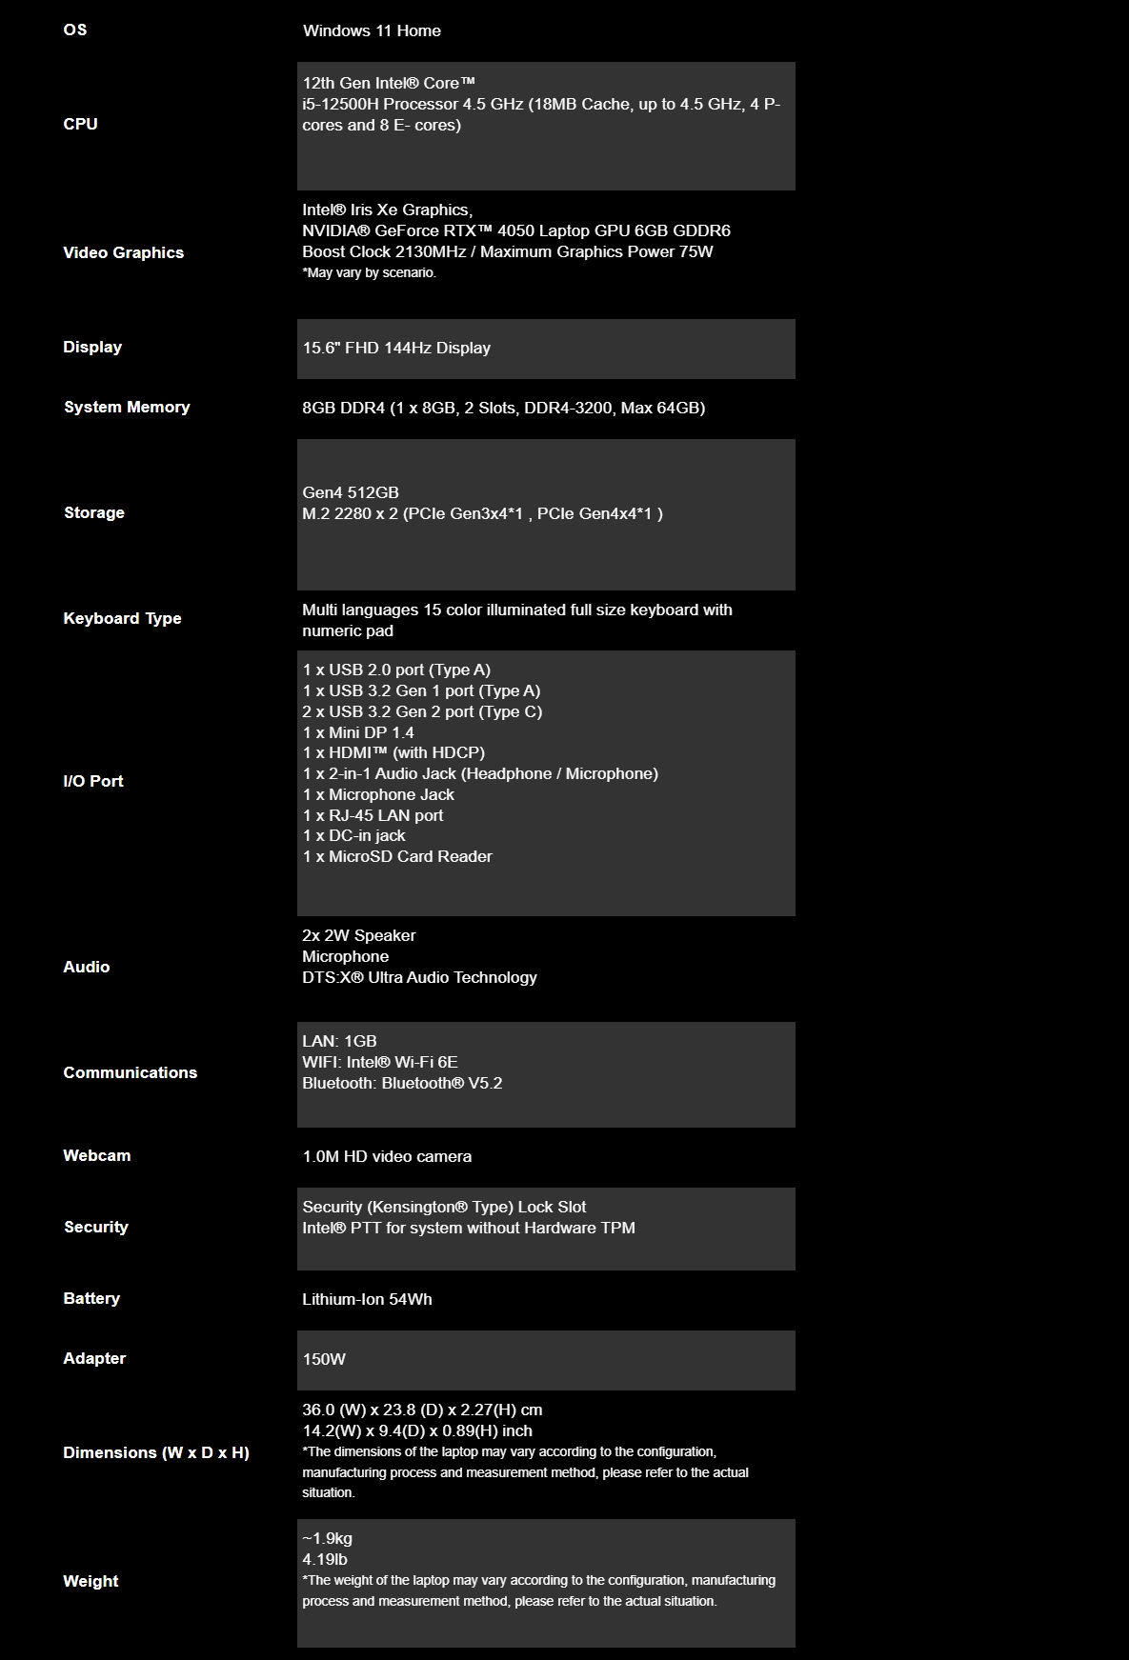1129x1660 pixels.
Task: Click 'DTS:X® Ultra Audio Technology' line
Action: tap(420, 977)
